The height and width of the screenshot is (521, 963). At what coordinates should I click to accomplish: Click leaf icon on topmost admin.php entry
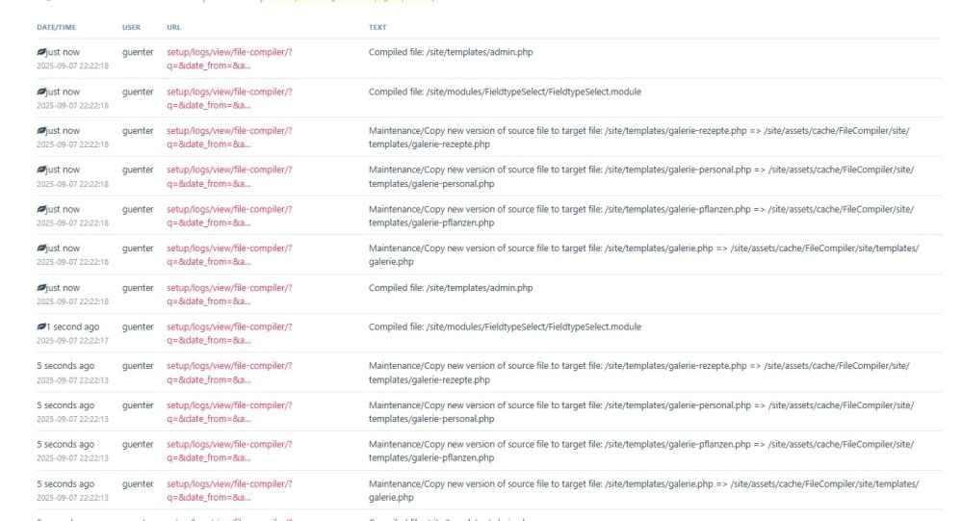pos(41,52)
